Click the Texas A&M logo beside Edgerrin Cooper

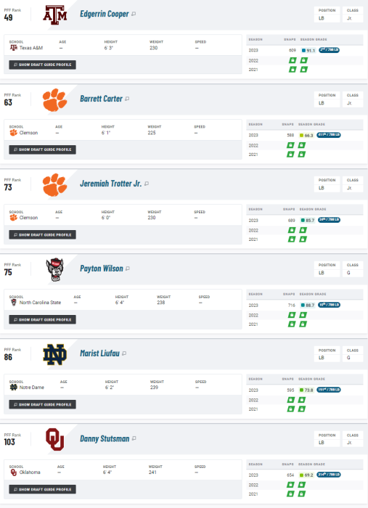[x=55, y=15]
